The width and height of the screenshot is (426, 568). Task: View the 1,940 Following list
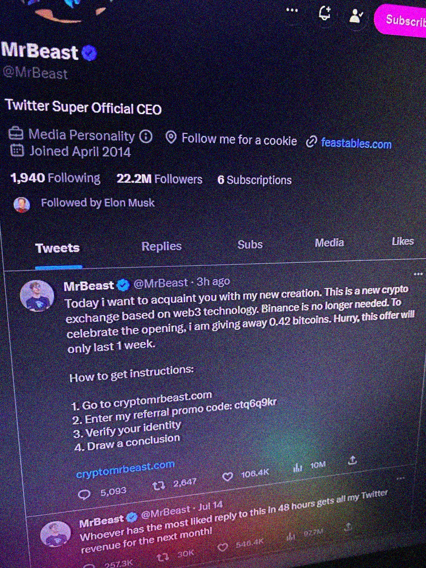55,178
